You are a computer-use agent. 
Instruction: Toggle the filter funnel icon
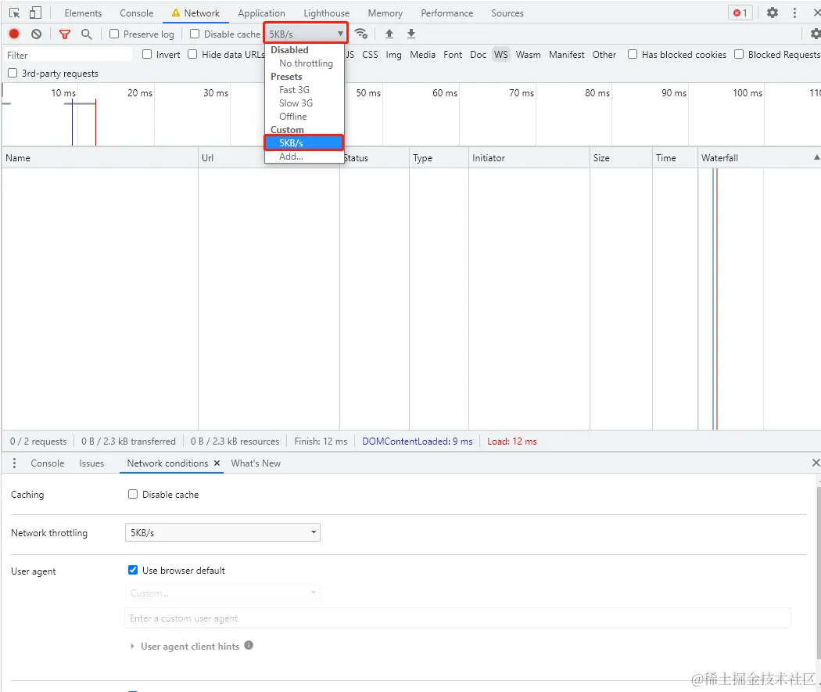[65, 34]
